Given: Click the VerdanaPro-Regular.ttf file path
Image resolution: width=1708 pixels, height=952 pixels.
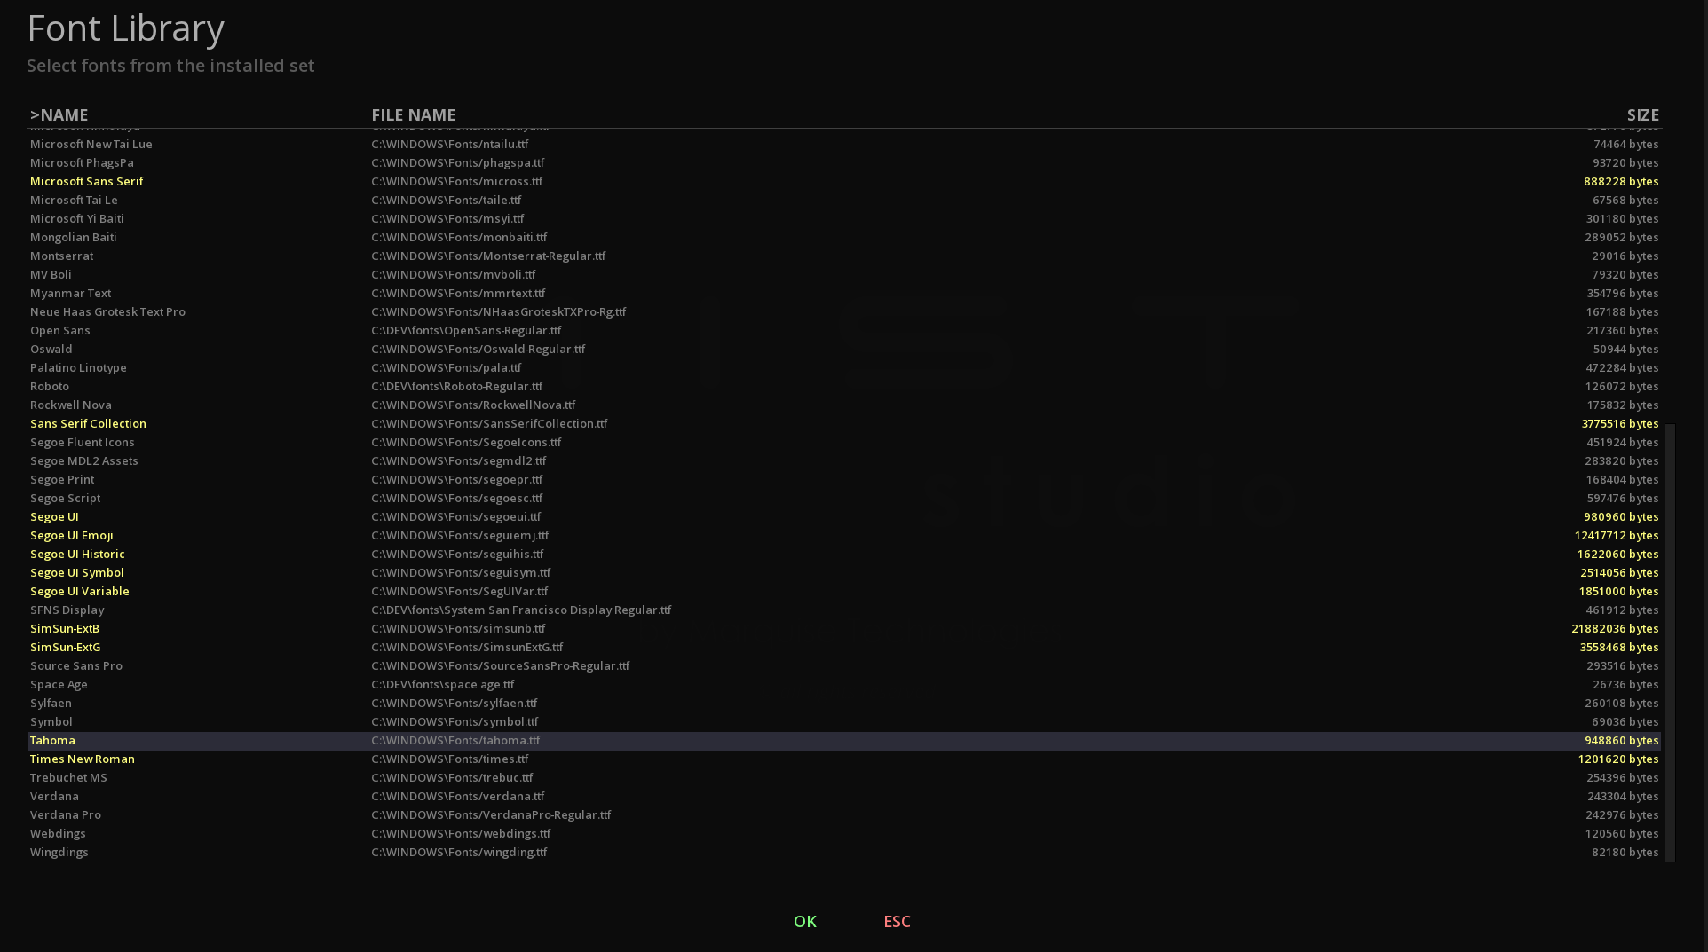Looking at the screenshot, I should (x=491, y=814).
